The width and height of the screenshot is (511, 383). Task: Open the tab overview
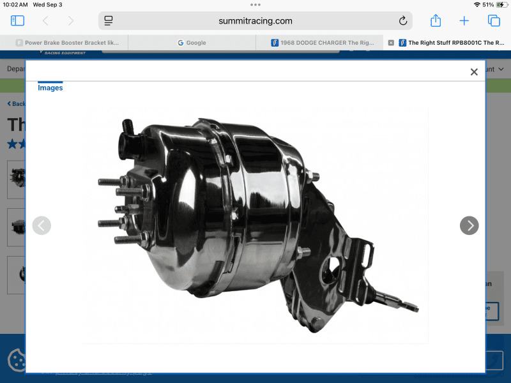(494, 21)
